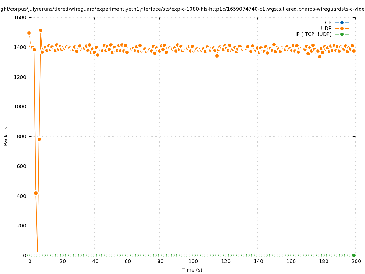
Task: Click the 100 x-axis tick label
Action: [x=193, y=261]
